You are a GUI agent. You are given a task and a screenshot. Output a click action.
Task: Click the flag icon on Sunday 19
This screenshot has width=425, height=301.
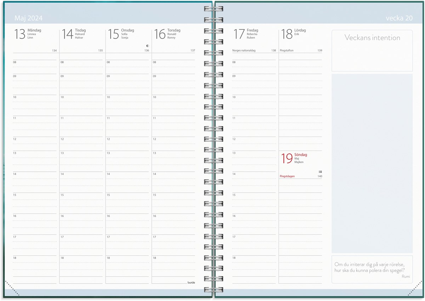tap(320, 172)
